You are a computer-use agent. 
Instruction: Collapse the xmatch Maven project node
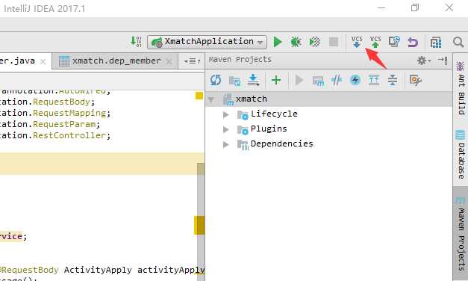pos(211,99)
